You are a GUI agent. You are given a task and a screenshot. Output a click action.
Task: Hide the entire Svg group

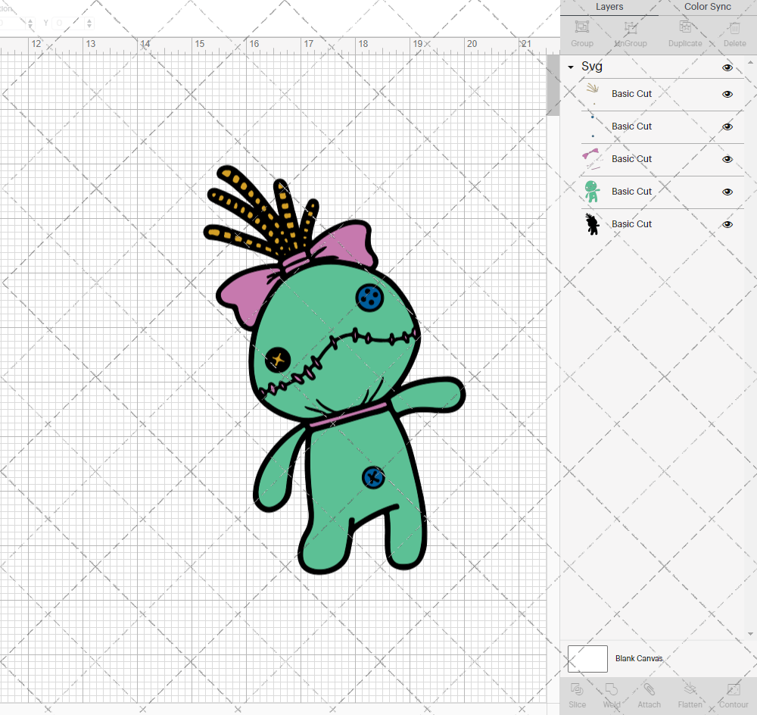727,67
